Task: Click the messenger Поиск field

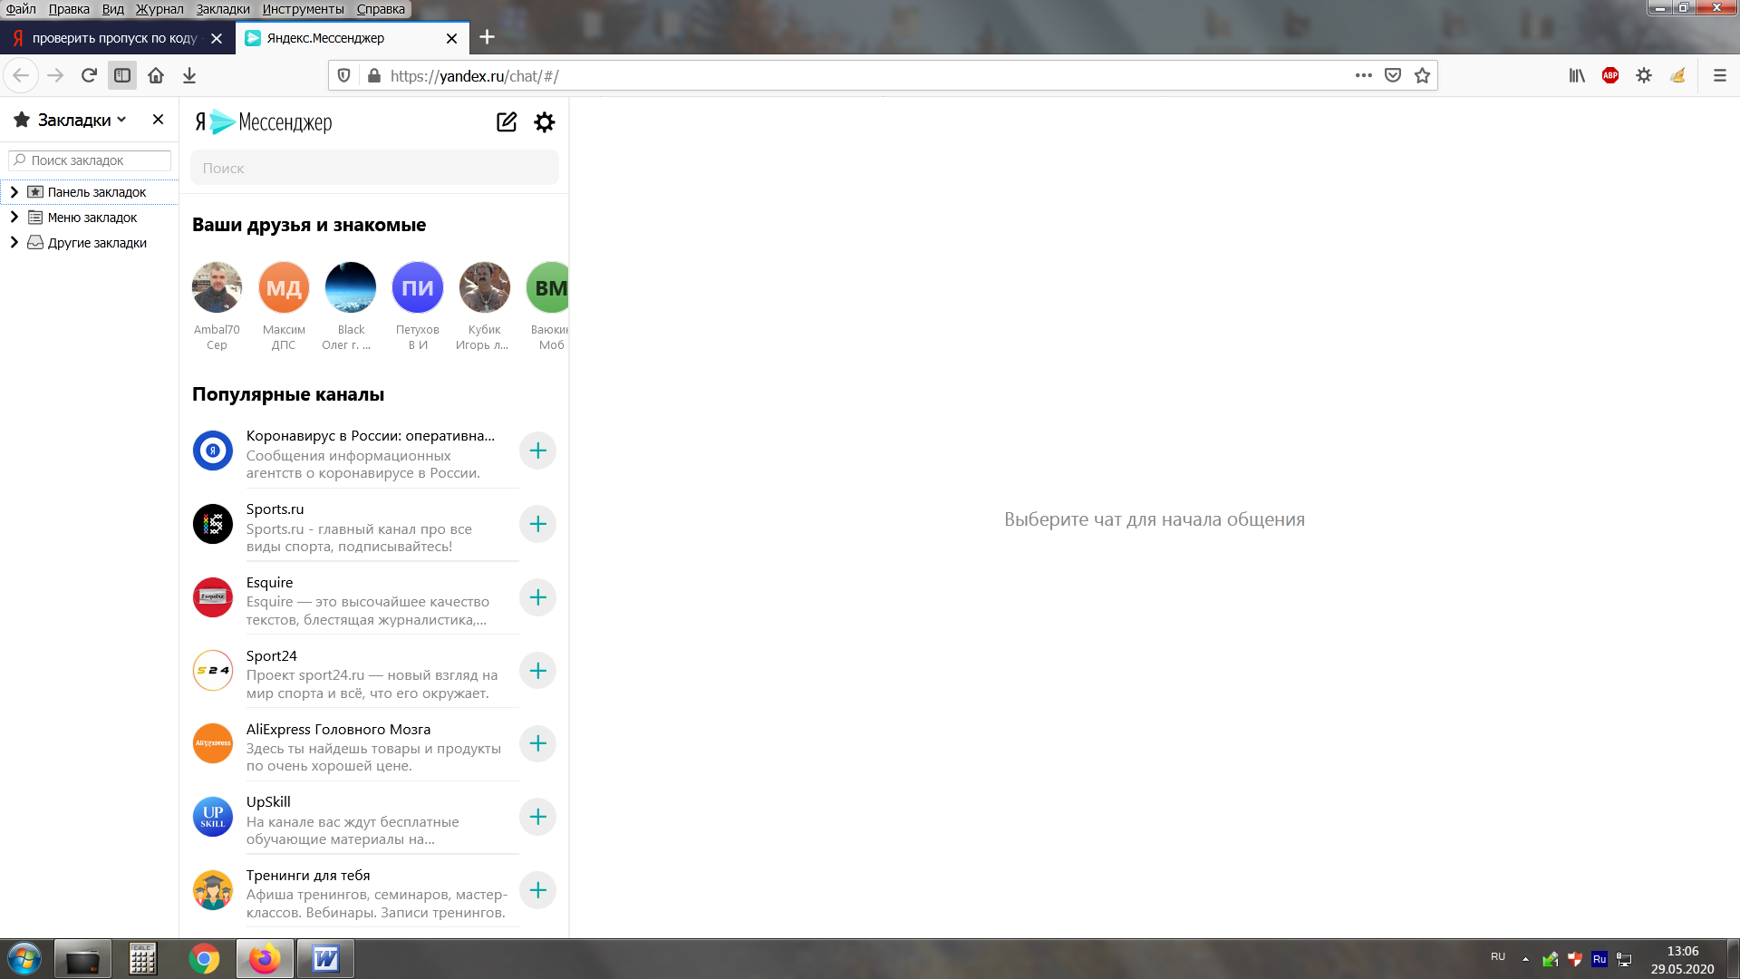Action: pos(374,168)
